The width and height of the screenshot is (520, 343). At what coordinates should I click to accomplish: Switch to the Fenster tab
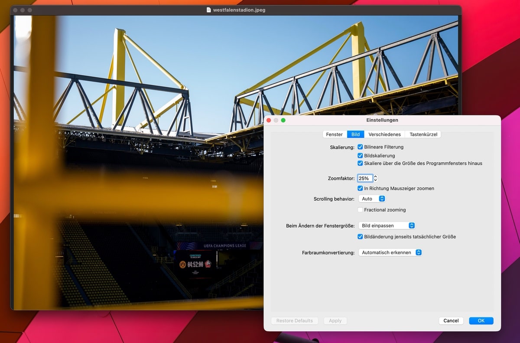point(335,134)
